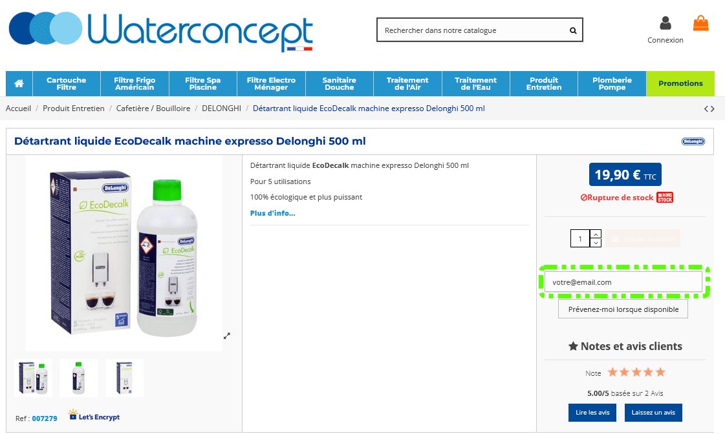Screen dimensions: 725x434
Task: Click the email address input field
Action: [623, 282]
